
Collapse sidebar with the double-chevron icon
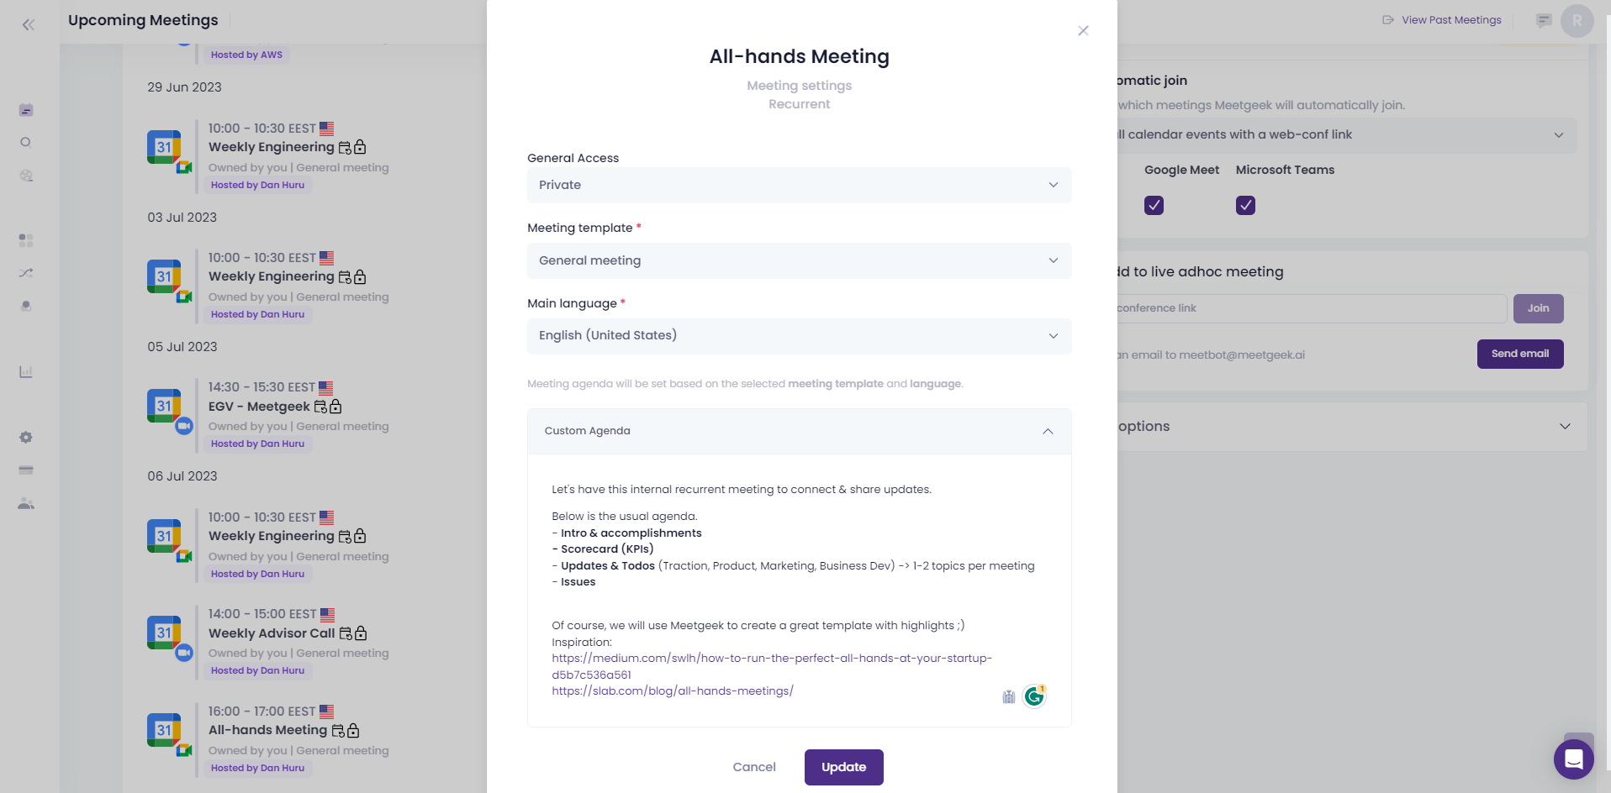click(x=29, y=24)
